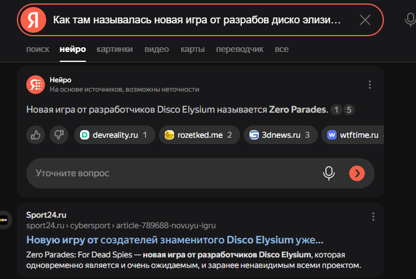
Task: Open the переводчик tab
Action: [x=240, y=49]
